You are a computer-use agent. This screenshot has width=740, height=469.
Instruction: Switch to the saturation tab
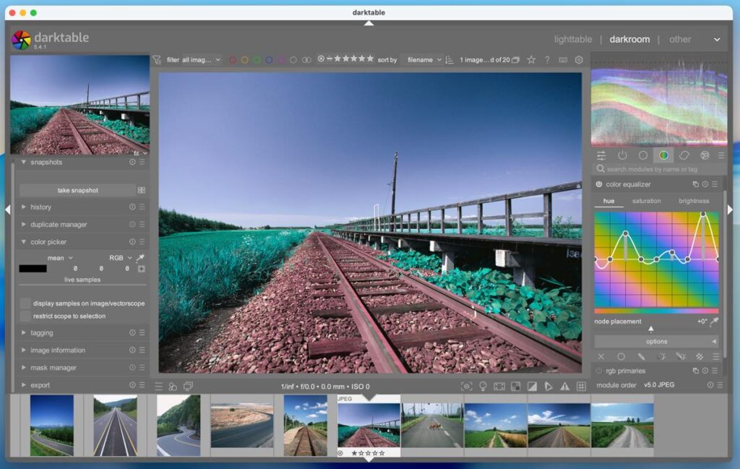pos(646,202)
